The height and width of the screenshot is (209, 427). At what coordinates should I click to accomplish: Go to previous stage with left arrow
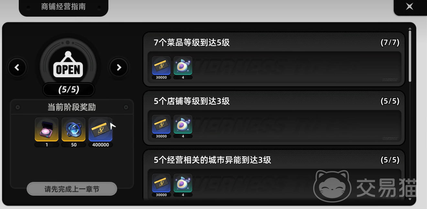point(17,67)
